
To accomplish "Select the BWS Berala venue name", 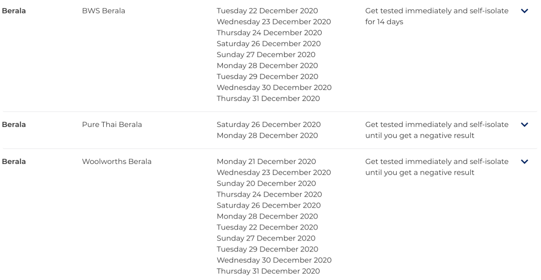I will [104, 10].
